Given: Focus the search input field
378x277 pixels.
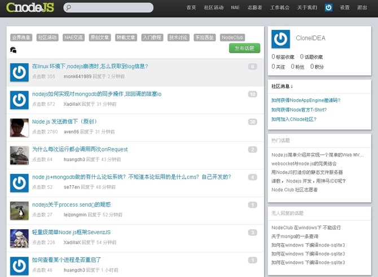Looking at the screenshot, I should click(x=108, y=7).
